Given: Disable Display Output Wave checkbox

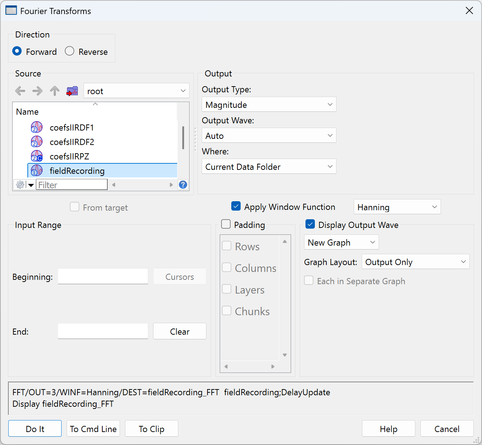Looking at the screenshot, I should 310,224.
